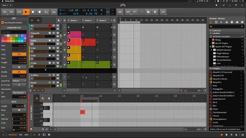
Task: Open the piano roll pointer tool dropdown
Action: pyautogui.click(x=50, y=98)
